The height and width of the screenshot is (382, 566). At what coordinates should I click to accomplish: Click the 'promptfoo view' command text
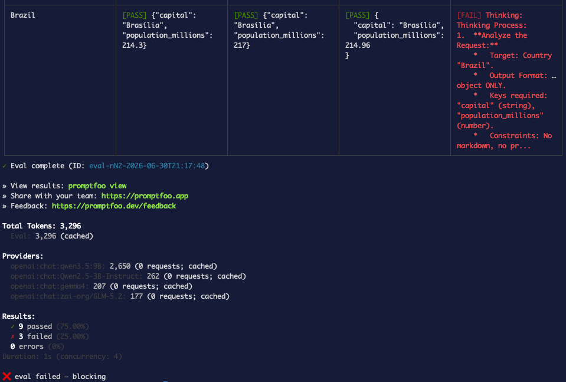tap(97, 185)
